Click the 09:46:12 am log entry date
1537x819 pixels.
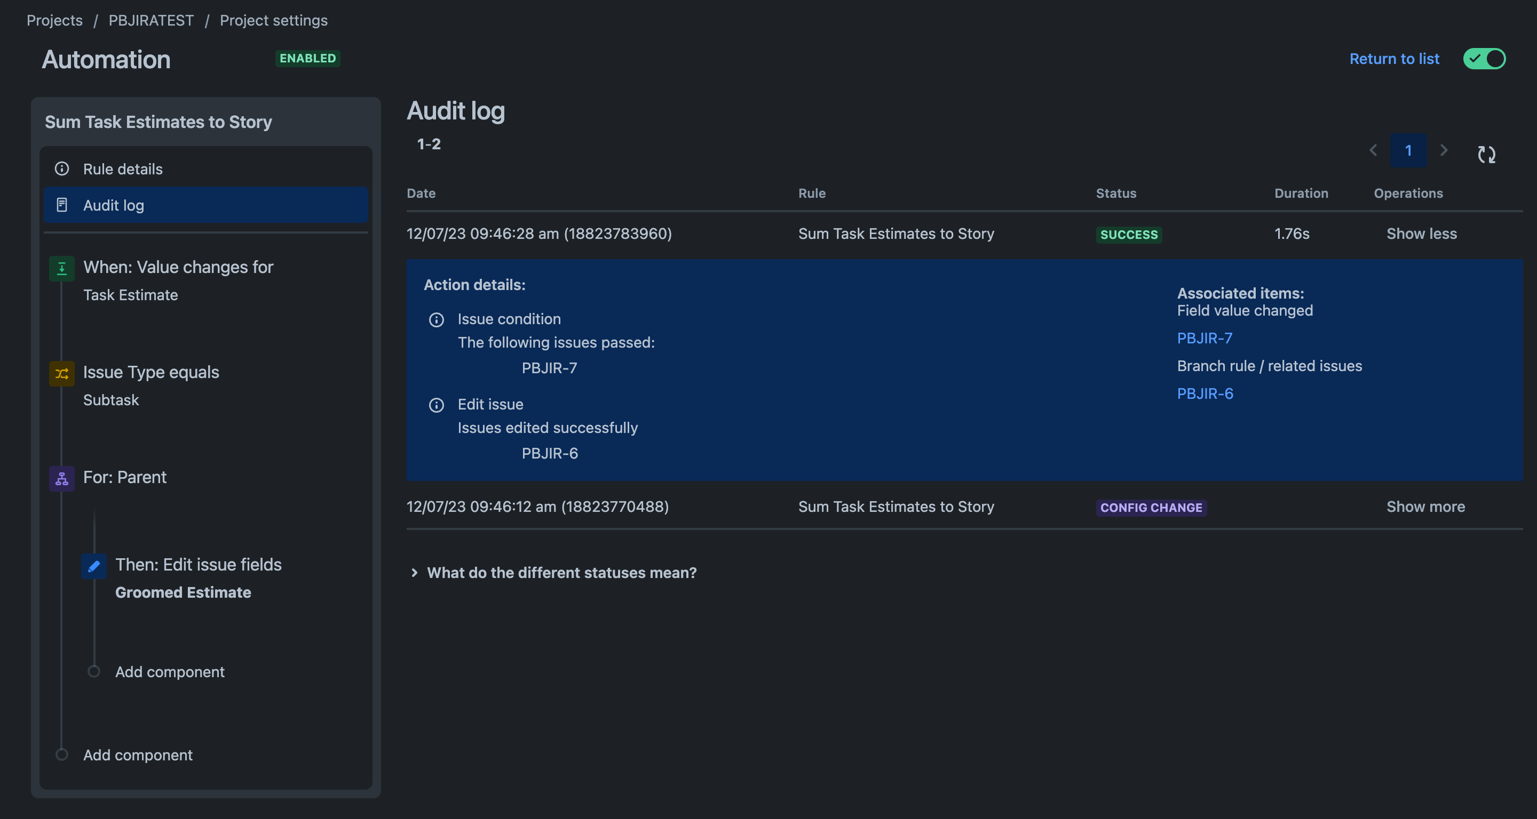coord(537,507)
